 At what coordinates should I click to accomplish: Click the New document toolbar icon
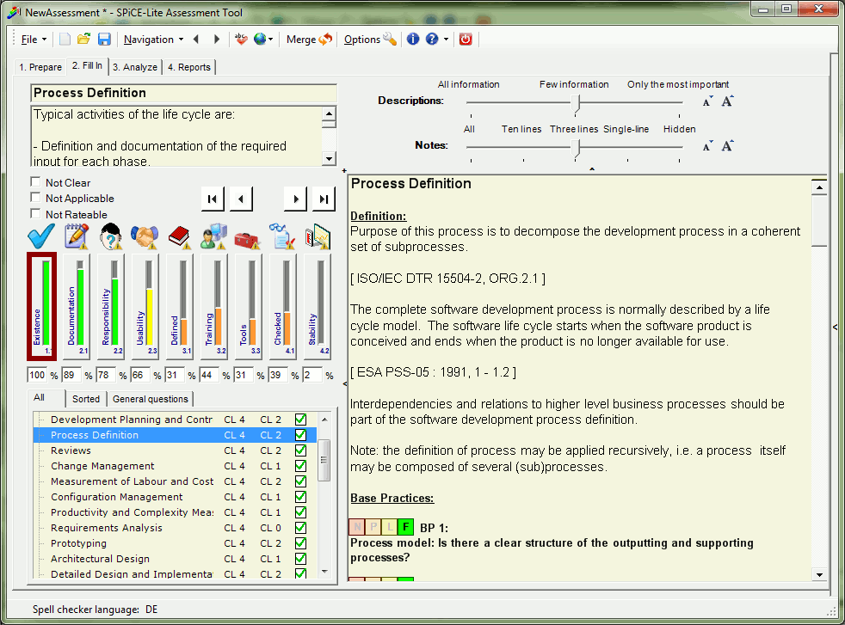[x=65, y=40]
